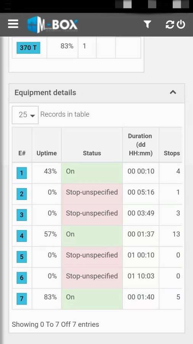Collapse the Equipment details panel
The height and width of the screenshot is (344, 193).
tap(173, 92)
